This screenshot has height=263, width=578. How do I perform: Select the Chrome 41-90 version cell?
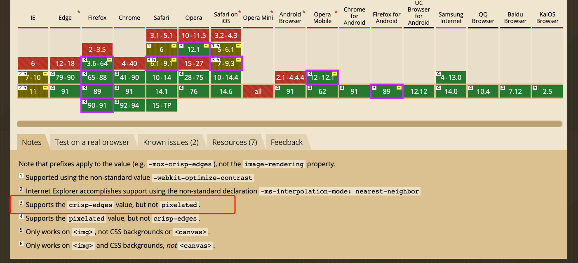tap(129, 77)
